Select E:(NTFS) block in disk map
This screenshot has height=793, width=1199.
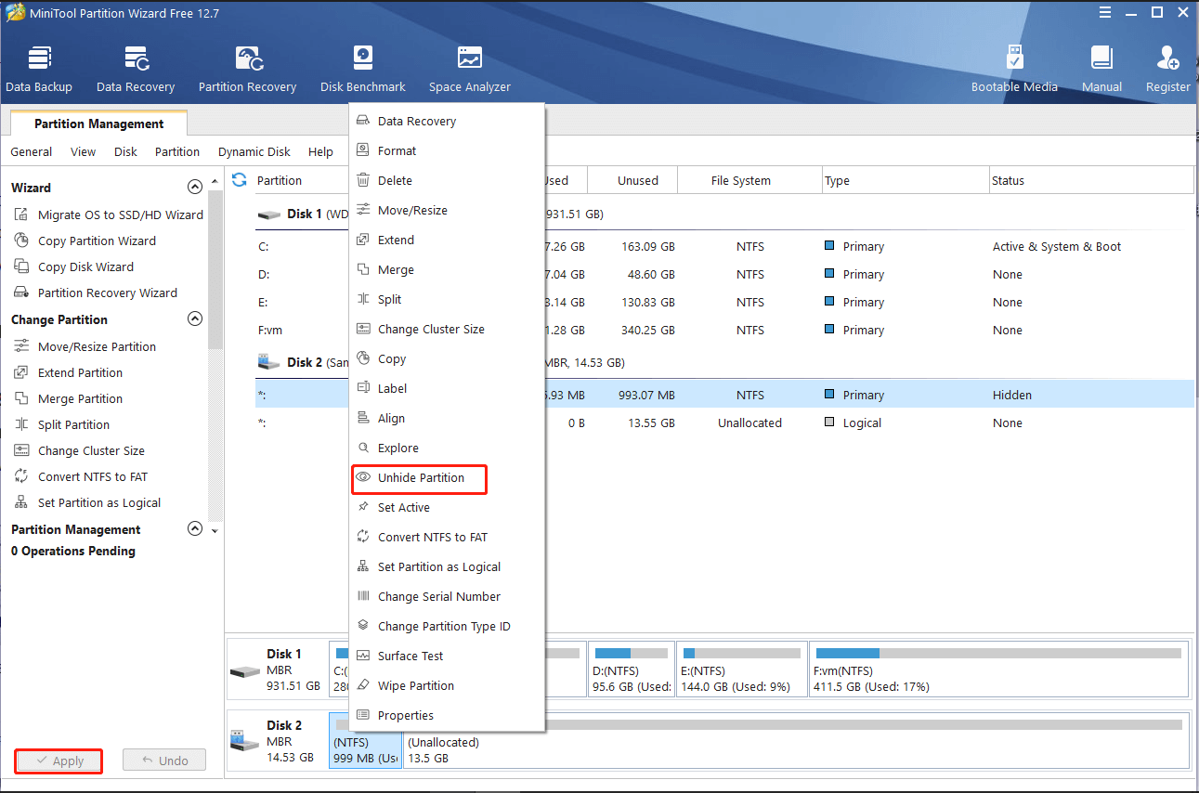(x=741, y=669)
